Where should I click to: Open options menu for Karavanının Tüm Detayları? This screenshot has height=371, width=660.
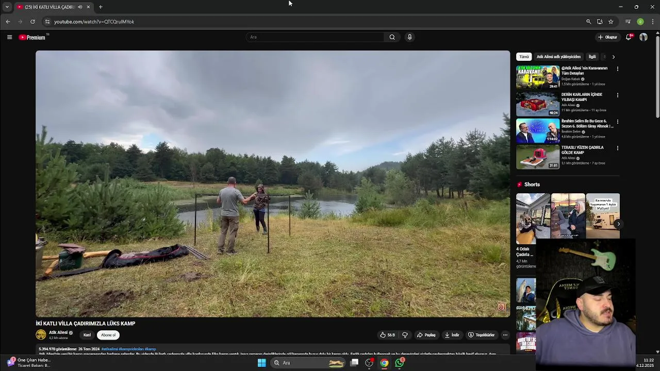618,69
